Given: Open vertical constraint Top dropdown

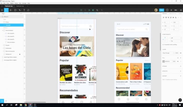Looking at the screenshot, I should [176, 41].
